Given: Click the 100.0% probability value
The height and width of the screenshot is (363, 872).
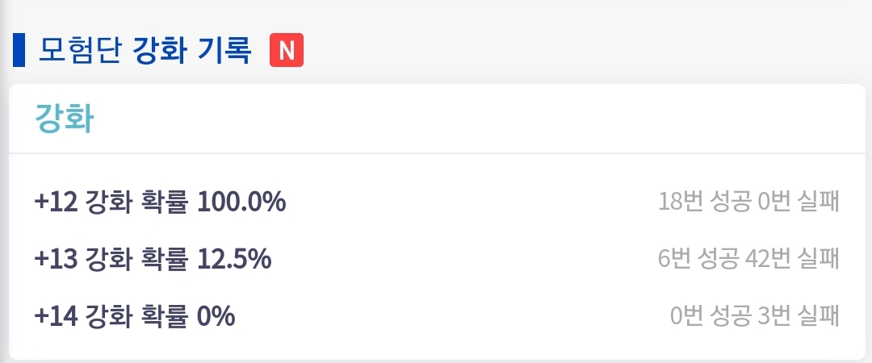Looking at the screenshot, I should 241,202.
